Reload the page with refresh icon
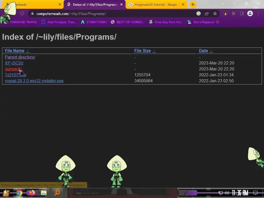The height and width of the screenshot is (198, 264). tap(22, 13)
